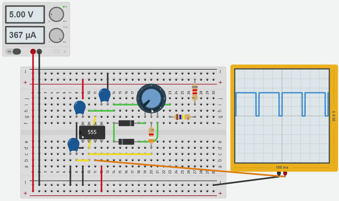The height and width of the screenshot is (201, 339).
Task: Select the oscilloscope red probe terminal
Action: pyautogui.click(x=285, y=174)
